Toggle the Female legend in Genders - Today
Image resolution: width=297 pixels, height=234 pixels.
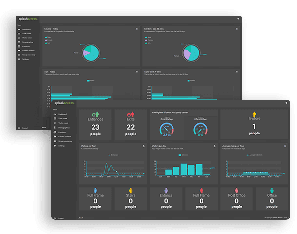click(48, 40)
